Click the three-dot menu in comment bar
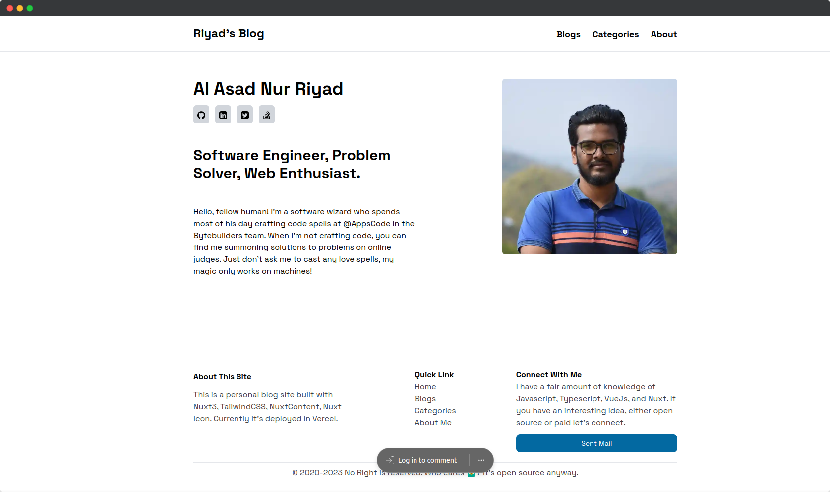Viewport: 830px width, 492px height. (481, 460)
